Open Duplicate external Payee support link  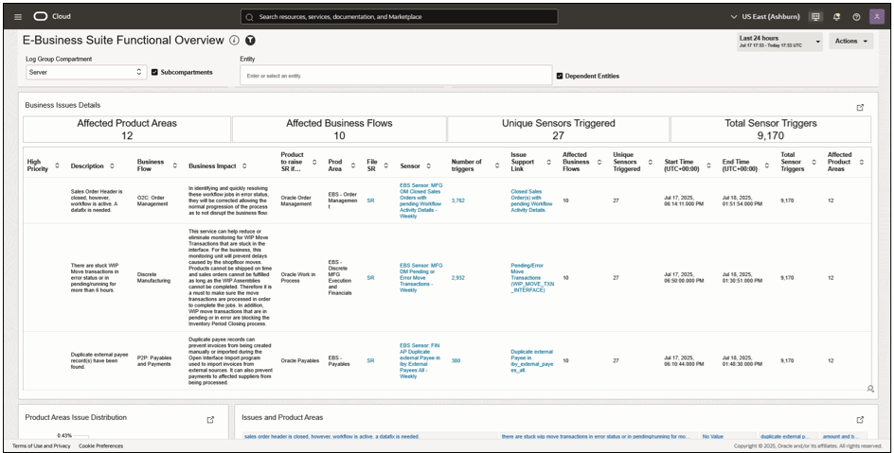pyautogui.click(x=531, y=361)
